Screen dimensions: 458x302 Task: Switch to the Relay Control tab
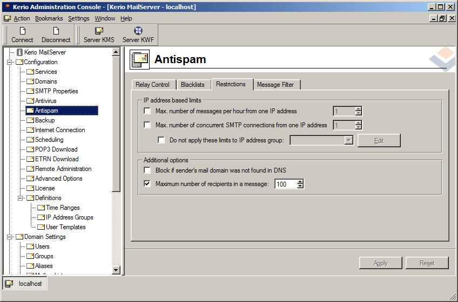pos(153,85)
